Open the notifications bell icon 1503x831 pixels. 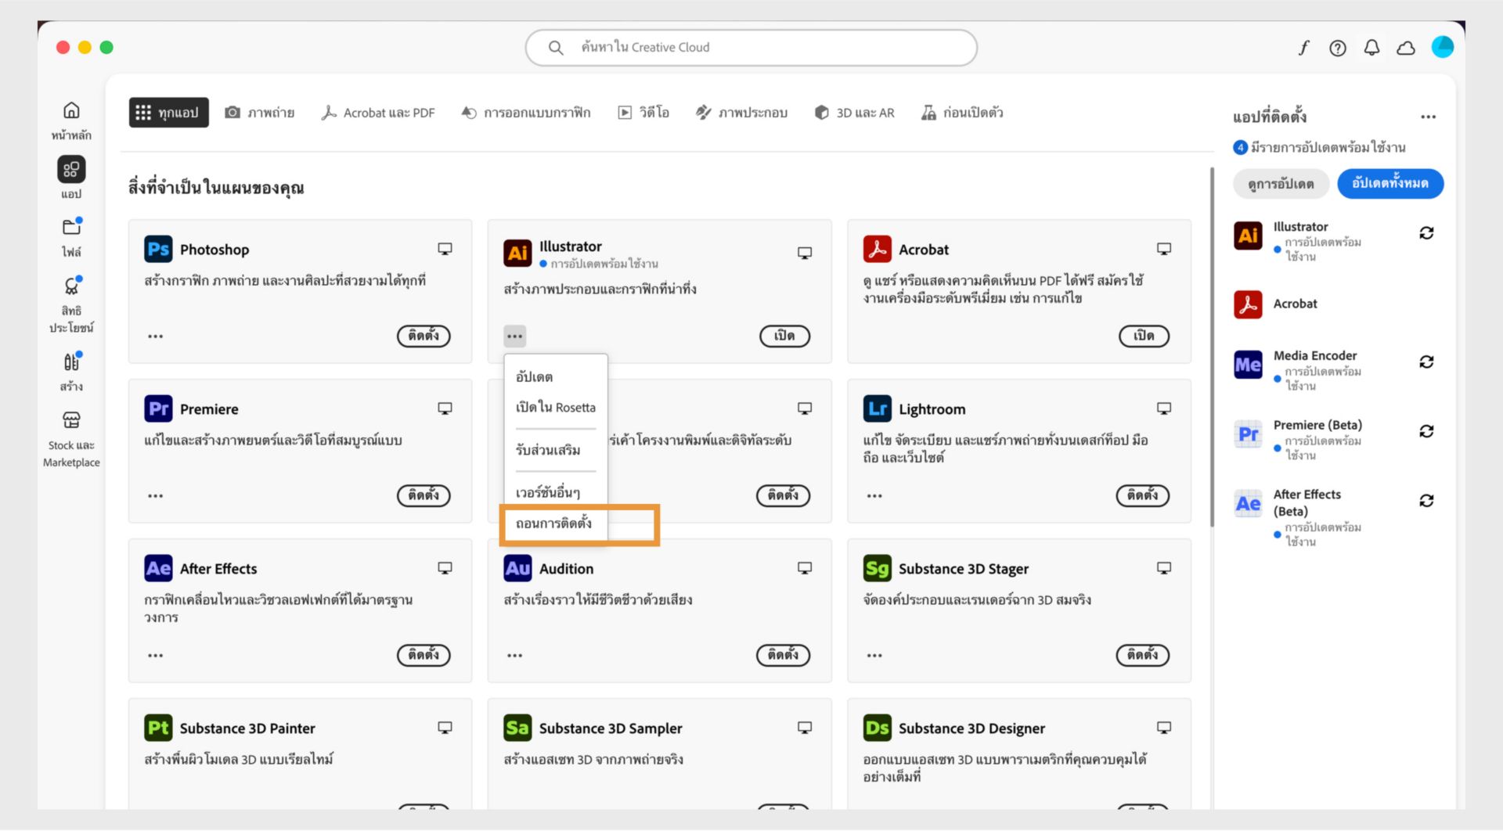(x=1371, y=48)
